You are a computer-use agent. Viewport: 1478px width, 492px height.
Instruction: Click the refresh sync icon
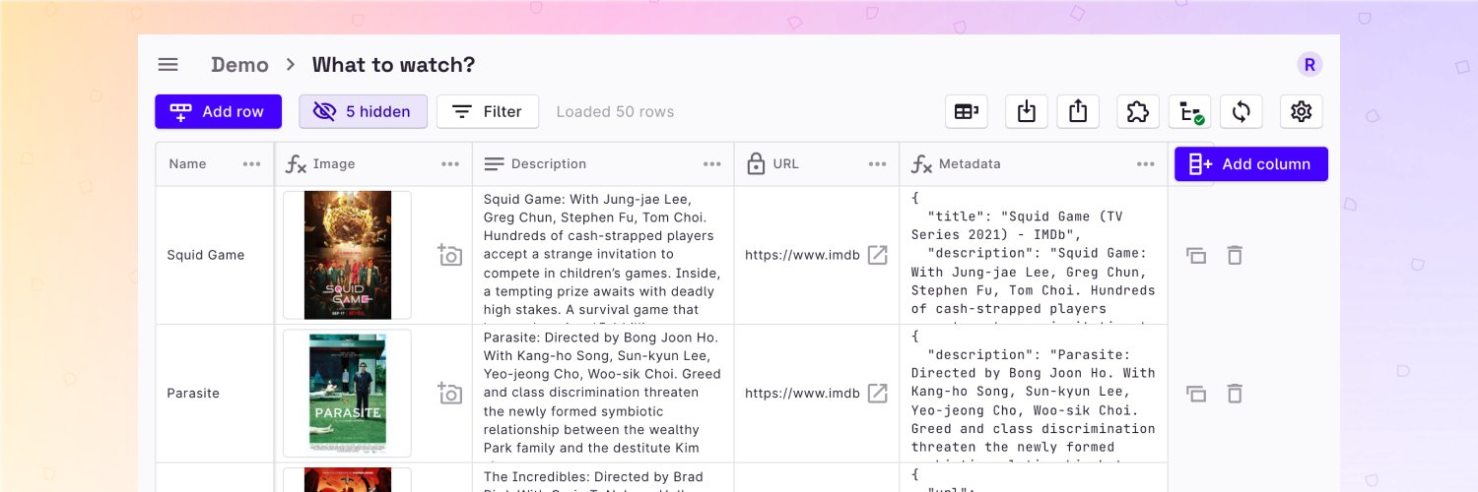click(1242, 111)
